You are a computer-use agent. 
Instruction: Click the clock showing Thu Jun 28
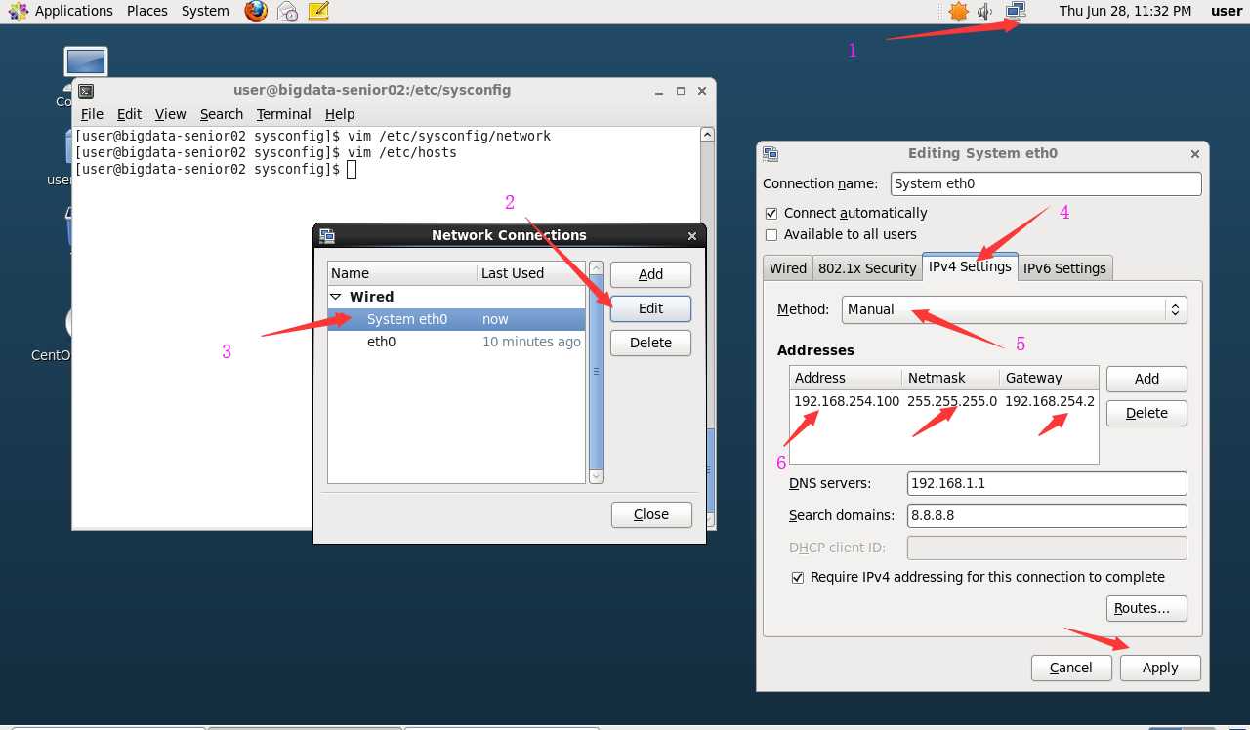click(1125, 11)
